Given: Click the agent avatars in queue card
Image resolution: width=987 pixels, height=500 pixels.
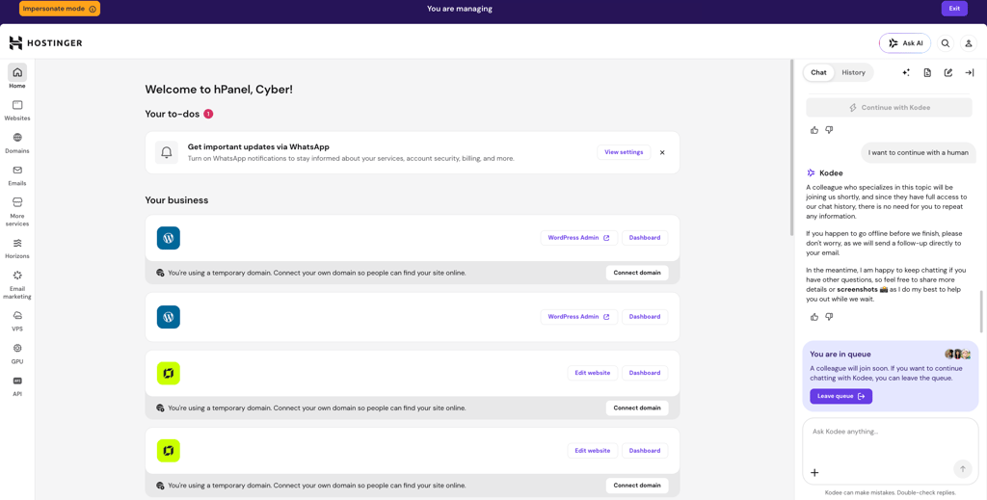Looking at the screenshot, I should (957, 355).
